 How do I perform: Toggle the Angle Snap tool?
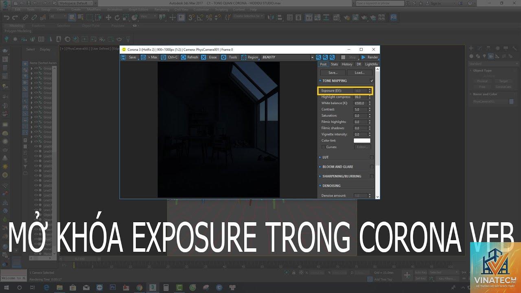pyautogui.click(x=201, y=17)
